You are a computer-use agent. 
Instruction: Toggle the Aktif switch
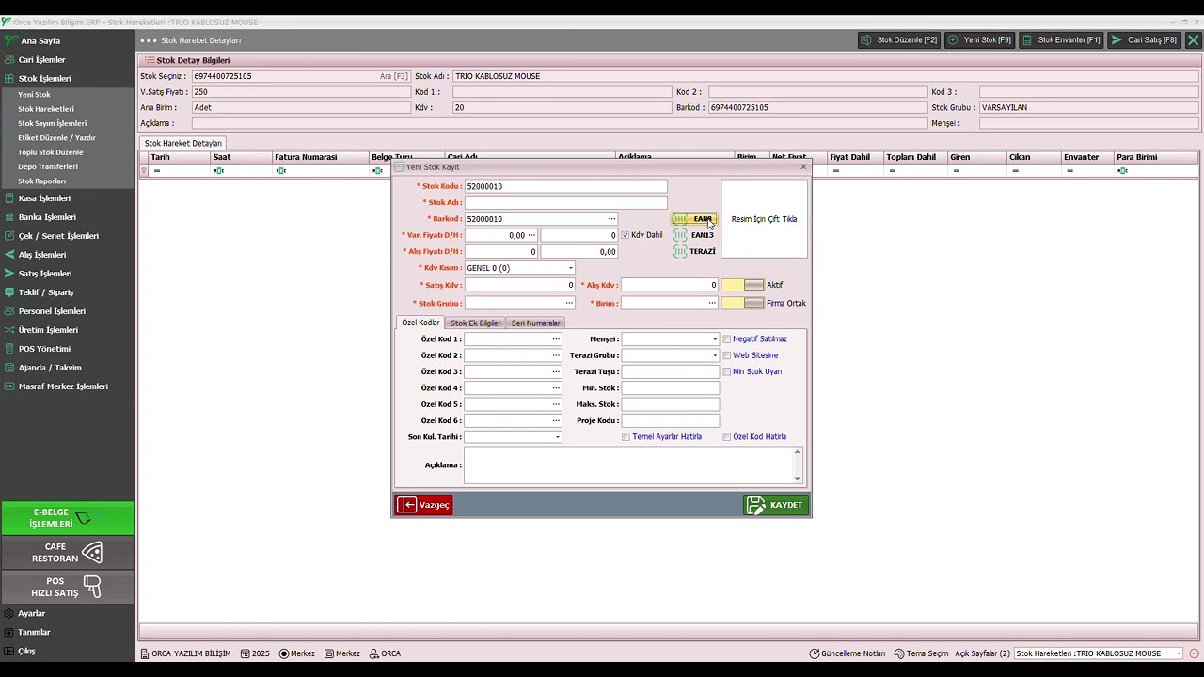743,285
